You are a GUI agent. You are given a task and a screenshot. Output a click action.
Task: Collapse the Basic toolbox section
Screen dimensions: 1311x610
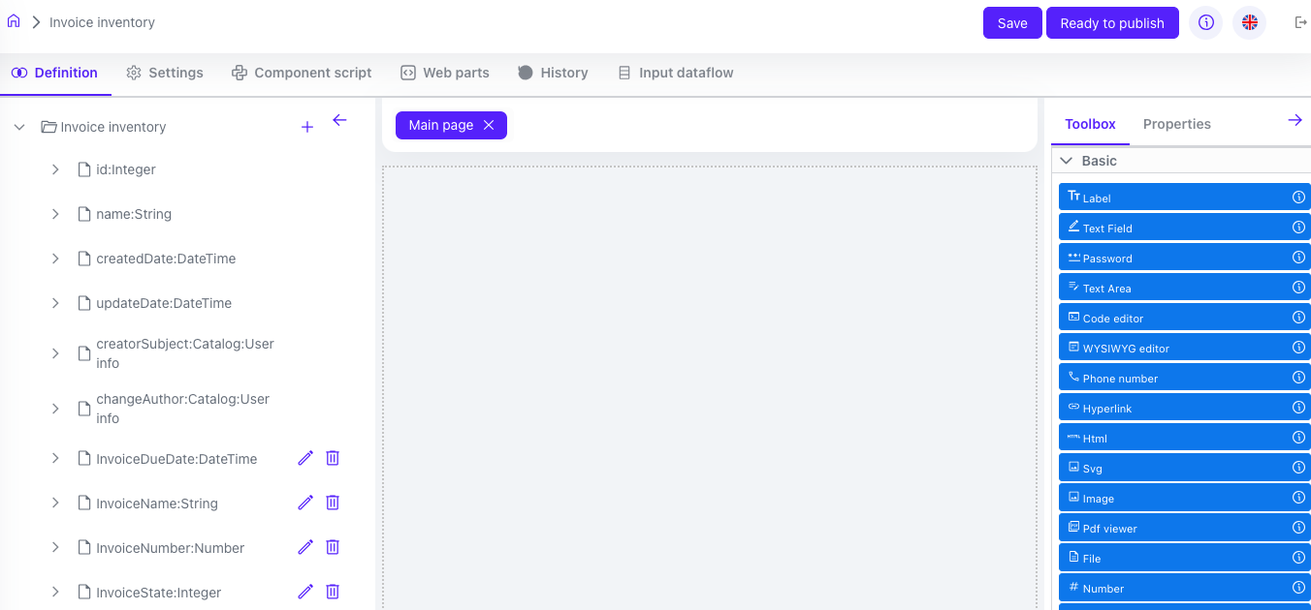tap(1067, 161)
